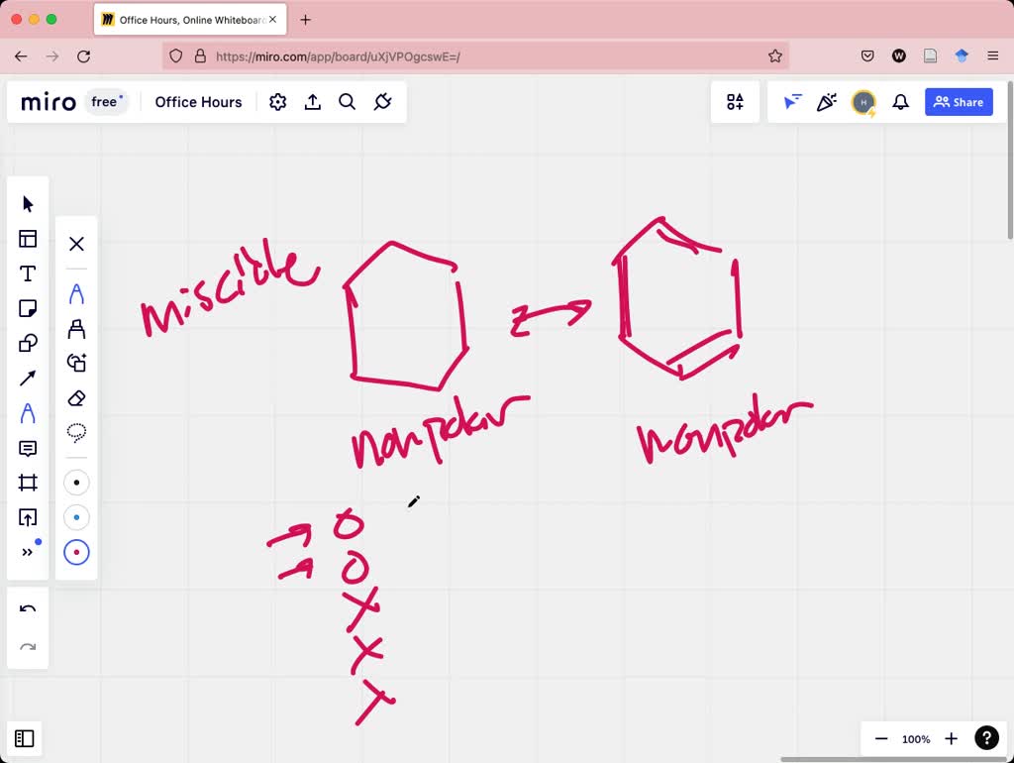Switch to the Highlighter tool
1014x763 pixels.
click(x=76, y=328)
